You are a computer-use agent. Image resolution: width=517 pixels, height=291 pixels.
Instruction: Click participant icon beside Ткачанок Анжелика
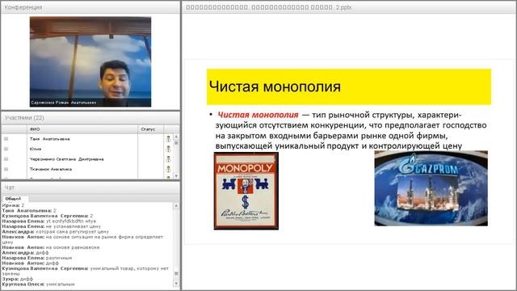tap(168, 169)
